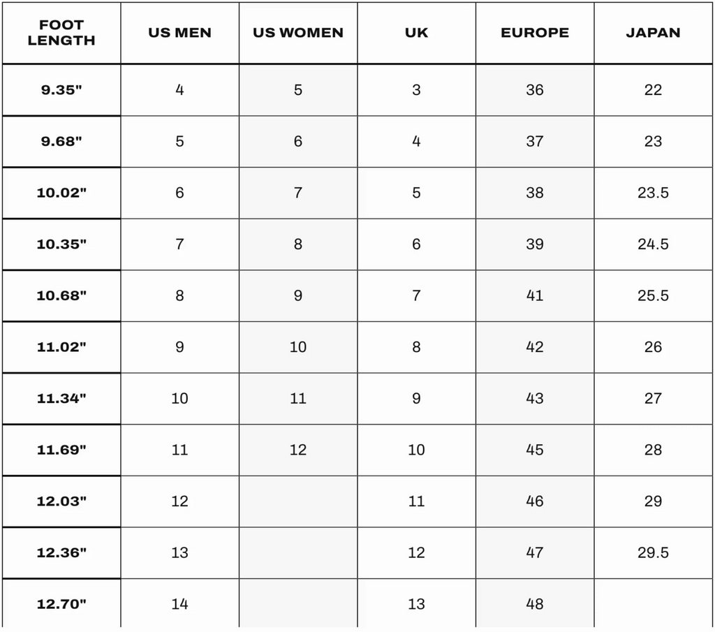Click the 10.68" foot length label

click(61, 295)
